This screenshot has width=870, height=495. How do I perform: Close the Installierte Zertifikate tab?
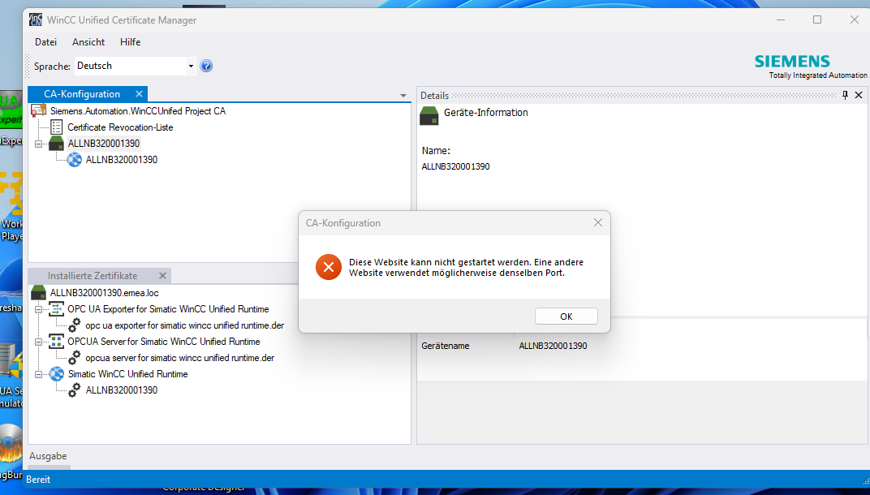[x=162, y=276]
